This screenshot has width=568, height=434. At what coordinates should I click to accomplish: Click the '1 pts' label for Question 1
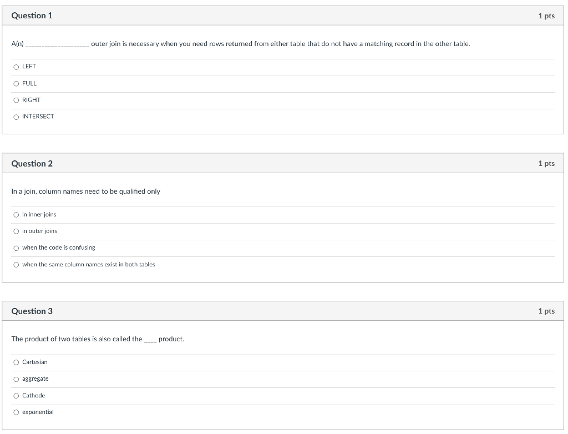point(547,16)
